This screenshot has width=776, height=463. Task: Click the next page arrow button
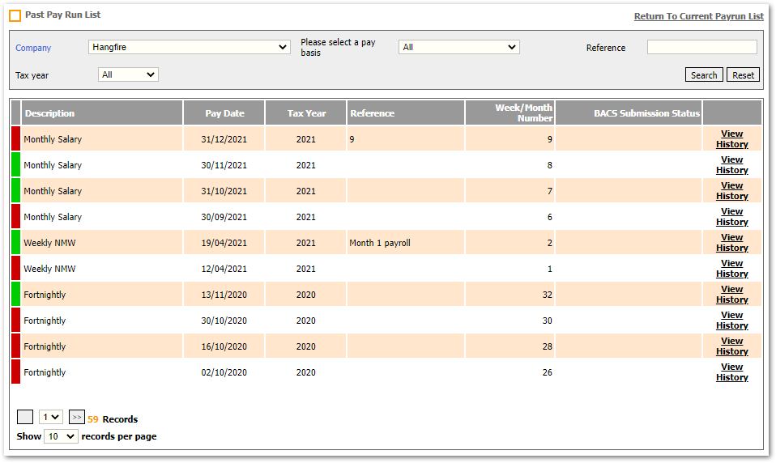[76, 417]
